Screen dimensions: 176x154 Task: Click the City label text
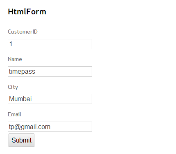[x=13, y=87]
